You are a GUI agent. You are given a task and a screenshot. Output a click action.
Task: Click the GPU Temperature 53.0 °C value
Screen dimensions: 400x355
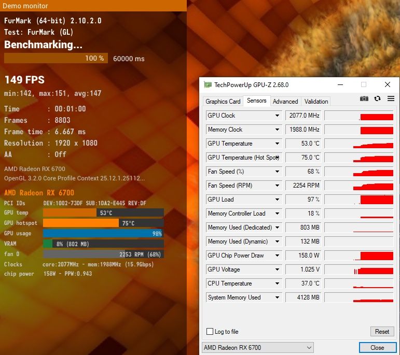click(x=303, y=144)
